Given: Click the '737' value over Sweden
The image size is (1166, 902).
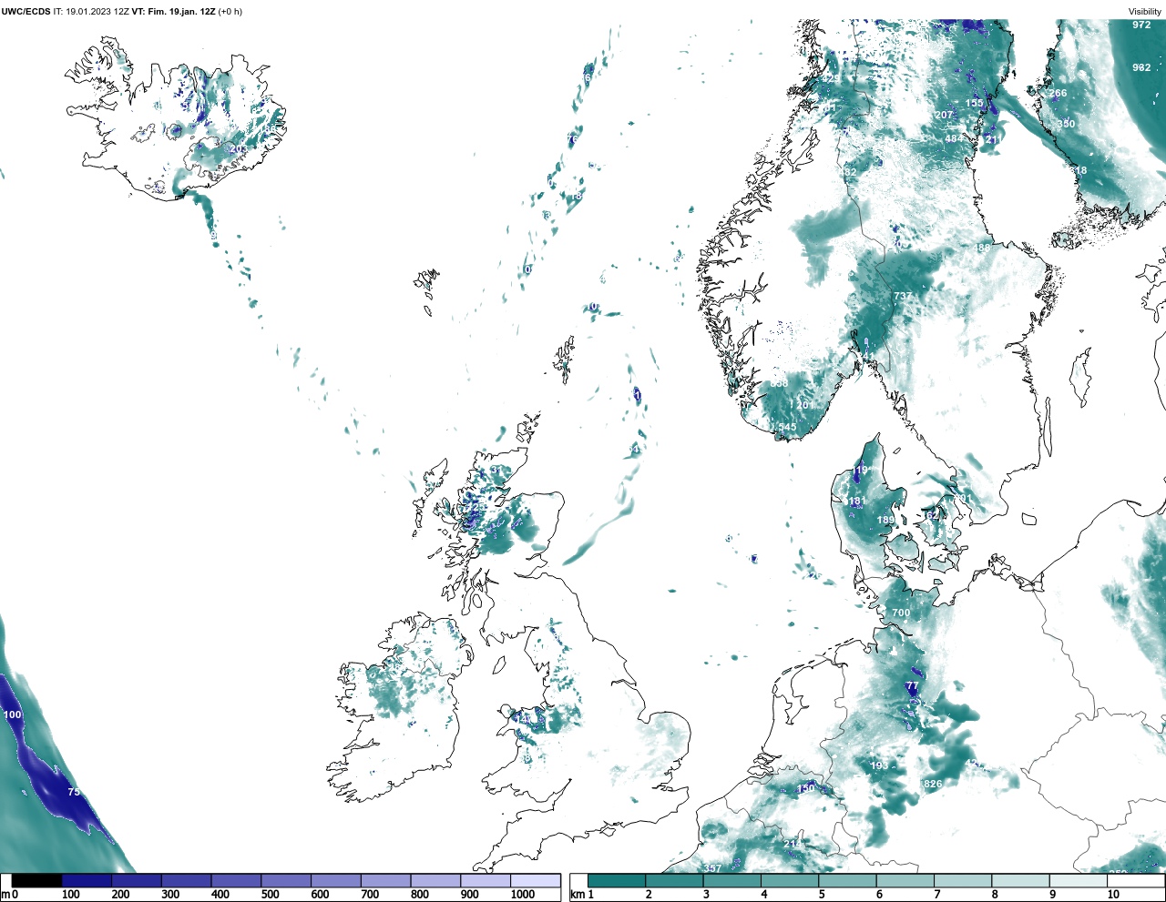Looking at the screenshot, I should pyautogui.click(x=902, y=297).
